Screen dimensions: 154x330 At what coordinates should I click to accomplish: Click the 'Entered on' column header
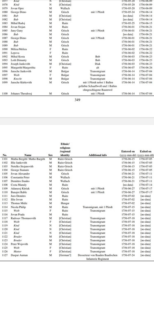[x=128, y=151]
